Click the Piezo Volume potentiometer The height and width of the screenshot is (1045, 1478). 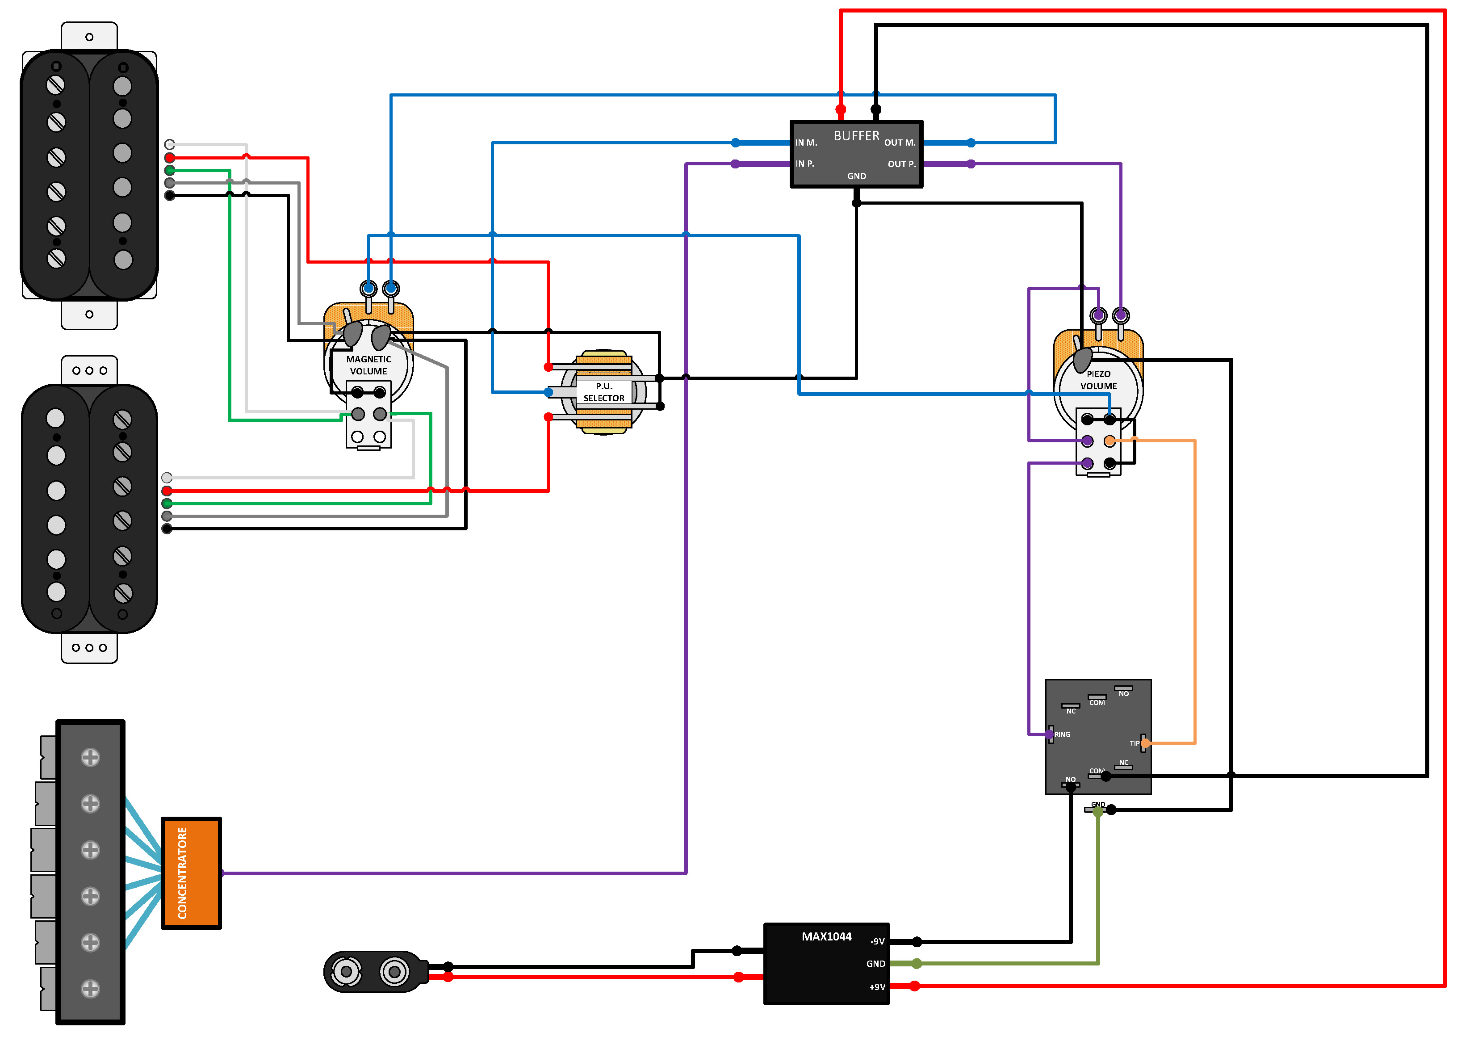coord(1098,380)
